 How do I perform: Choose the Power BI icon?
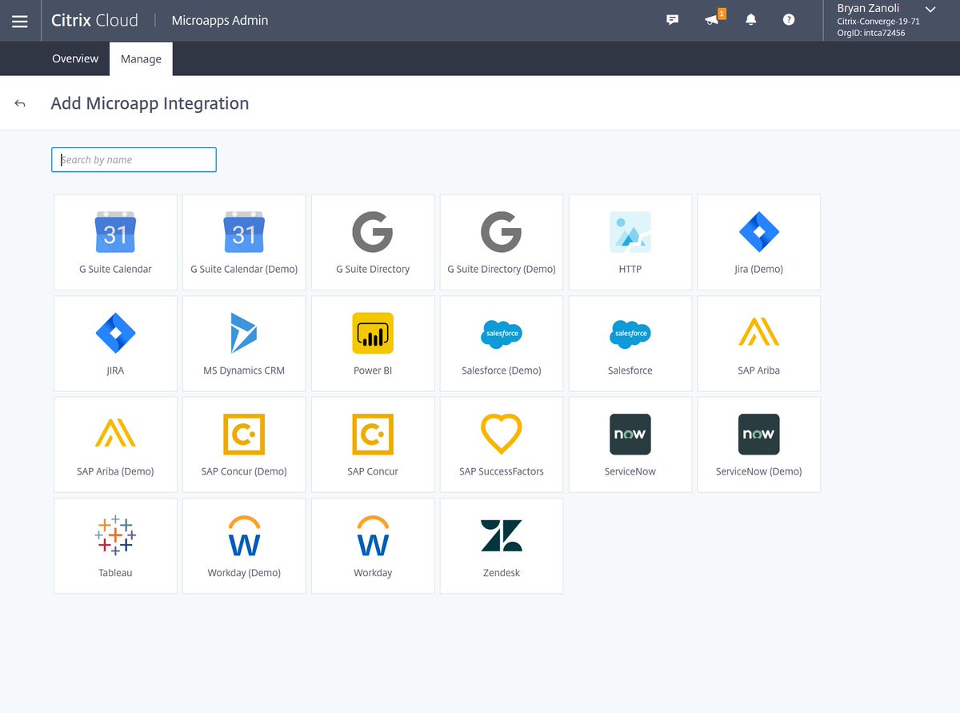pyautogui.click(x=373, y=333)
